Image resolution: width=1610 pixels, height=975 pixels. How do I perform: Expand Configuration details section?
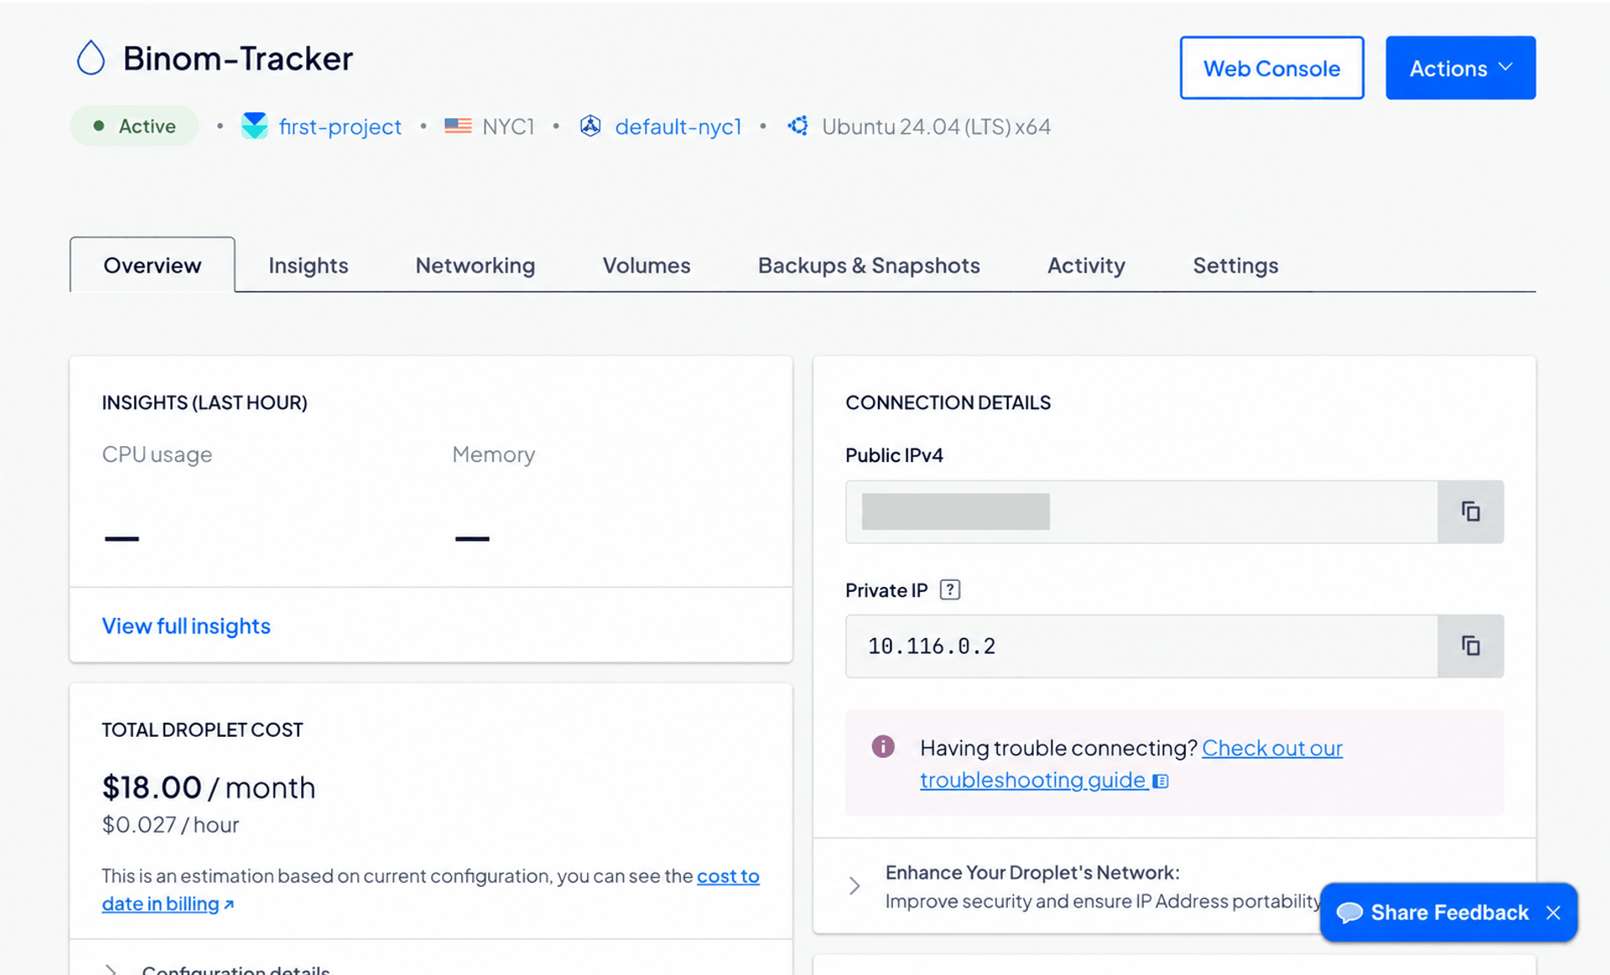[x=111, y=970]
